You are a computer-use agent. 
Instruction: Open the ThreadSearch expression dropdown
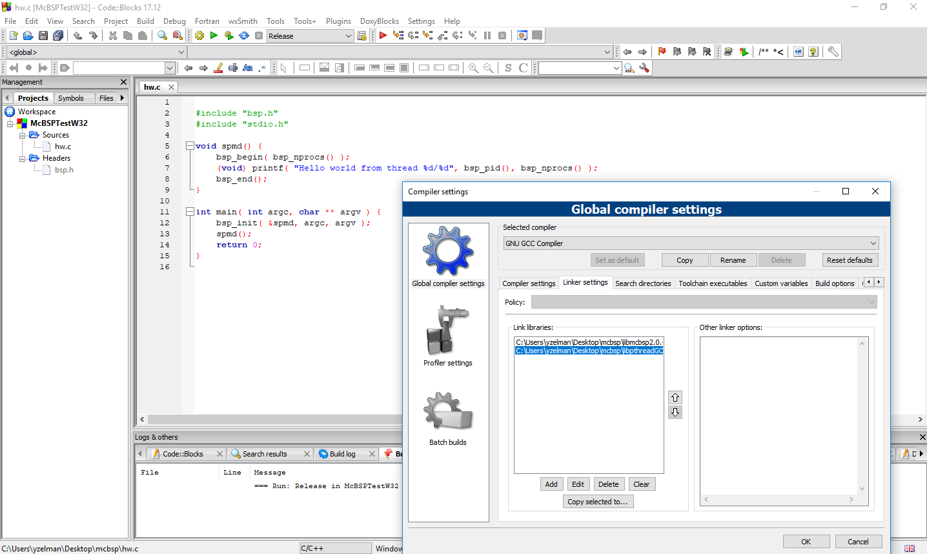click(616, 68)
